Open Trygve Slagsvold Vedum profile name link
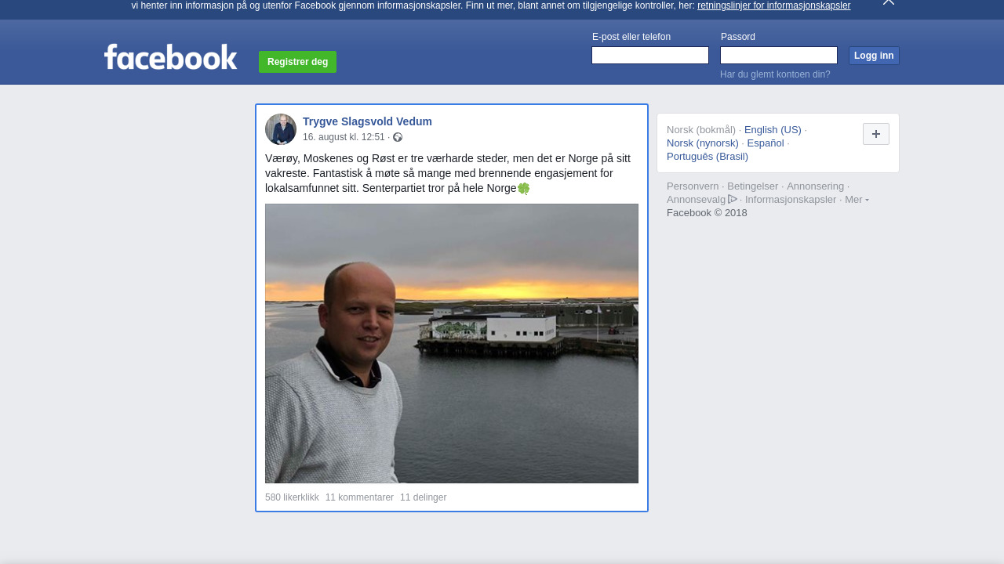1004x564 pixels. click(x=367, y=121)
